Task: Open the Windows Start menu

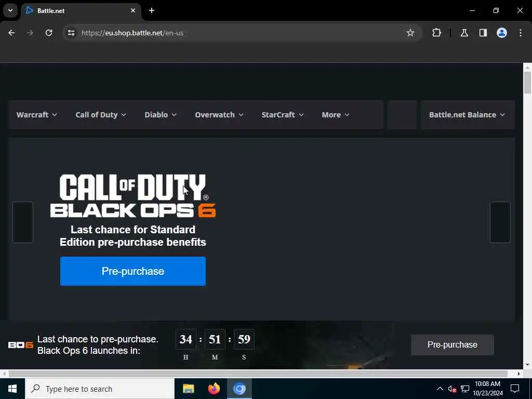Action: [12, 389]
